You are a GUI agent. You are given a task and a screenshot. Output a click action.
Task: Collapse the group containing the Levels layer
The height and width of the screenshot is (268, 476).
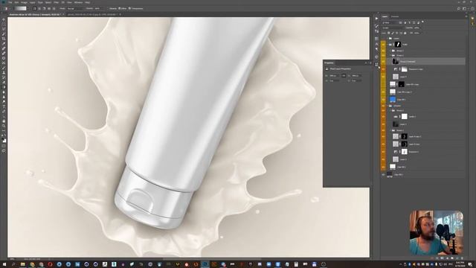pos(390,111)
